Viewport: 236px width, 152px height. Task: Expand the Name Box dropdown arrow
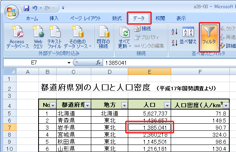tap(69, 63)
